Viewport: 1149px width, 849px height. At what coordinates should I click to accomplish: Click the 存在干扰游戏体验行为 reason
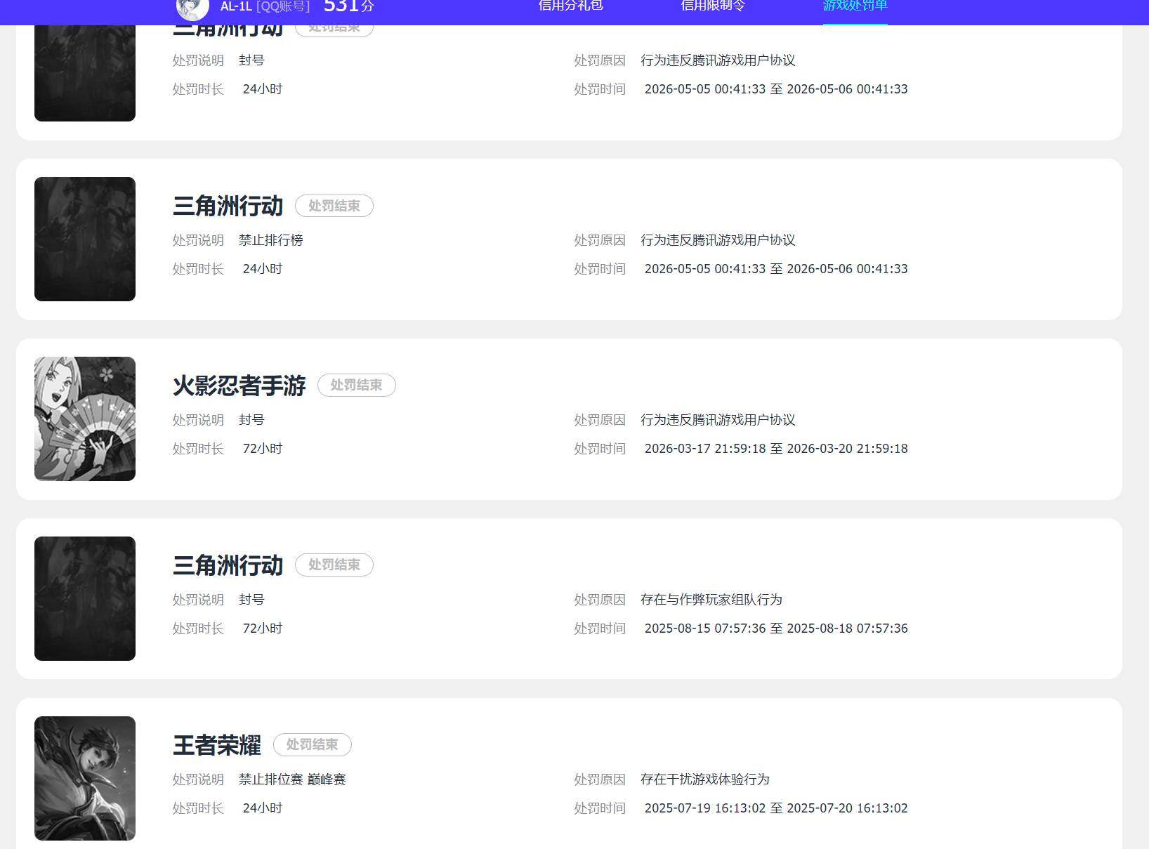point(705,779)
